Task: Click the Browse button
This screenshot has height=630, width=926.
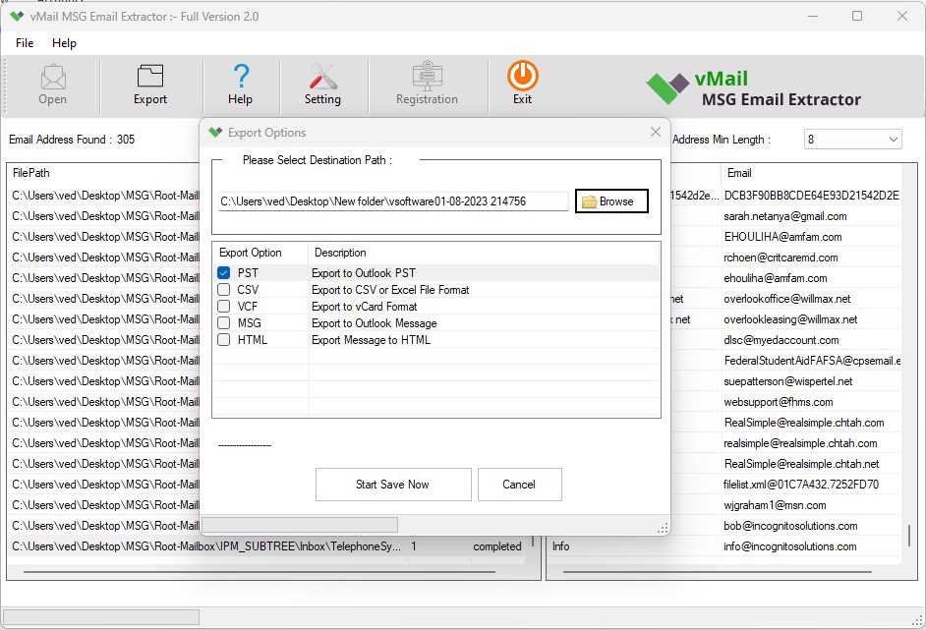Action: coord(611,200)
